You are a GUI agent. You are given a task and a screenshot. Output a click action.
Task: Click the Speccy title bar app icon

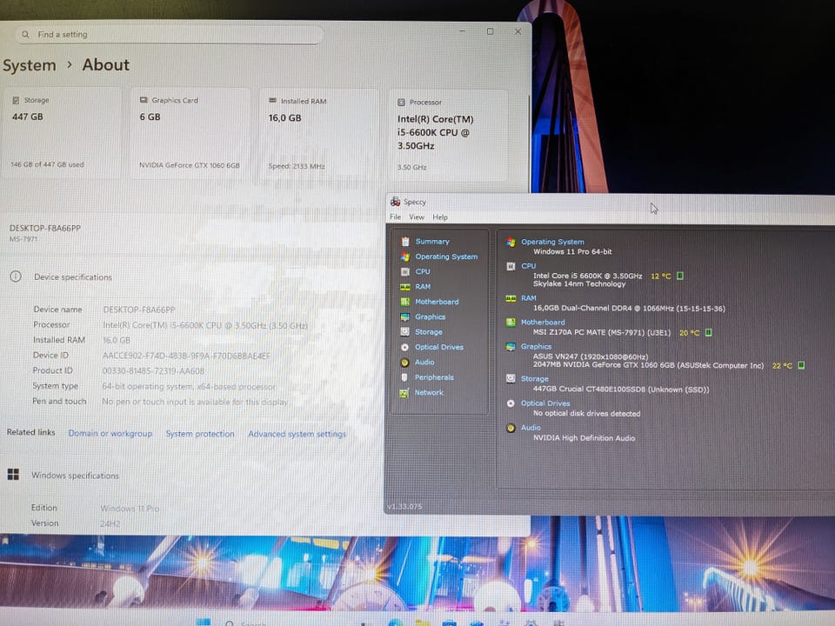(395, 201)
